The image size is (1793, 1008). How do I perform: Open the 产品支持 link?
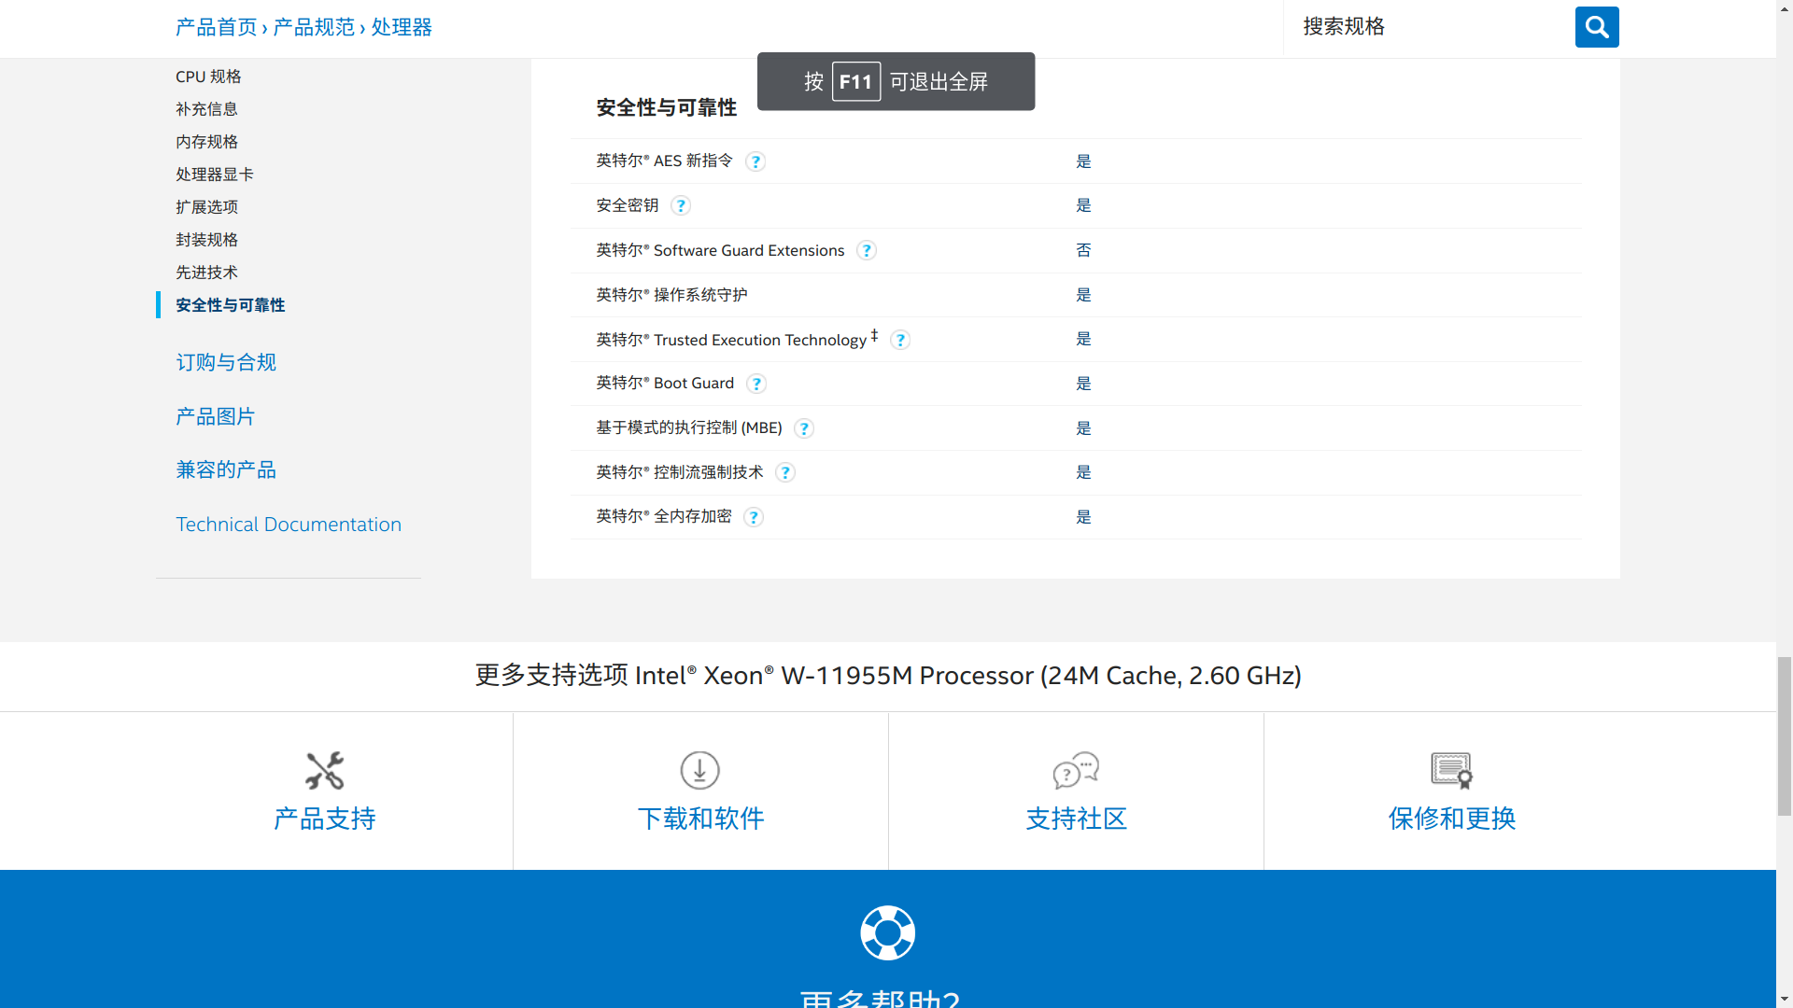tap(325, 819)
